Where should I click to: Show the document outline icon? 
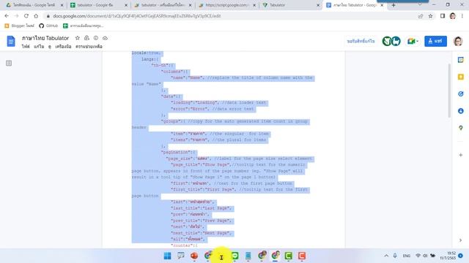9,63
